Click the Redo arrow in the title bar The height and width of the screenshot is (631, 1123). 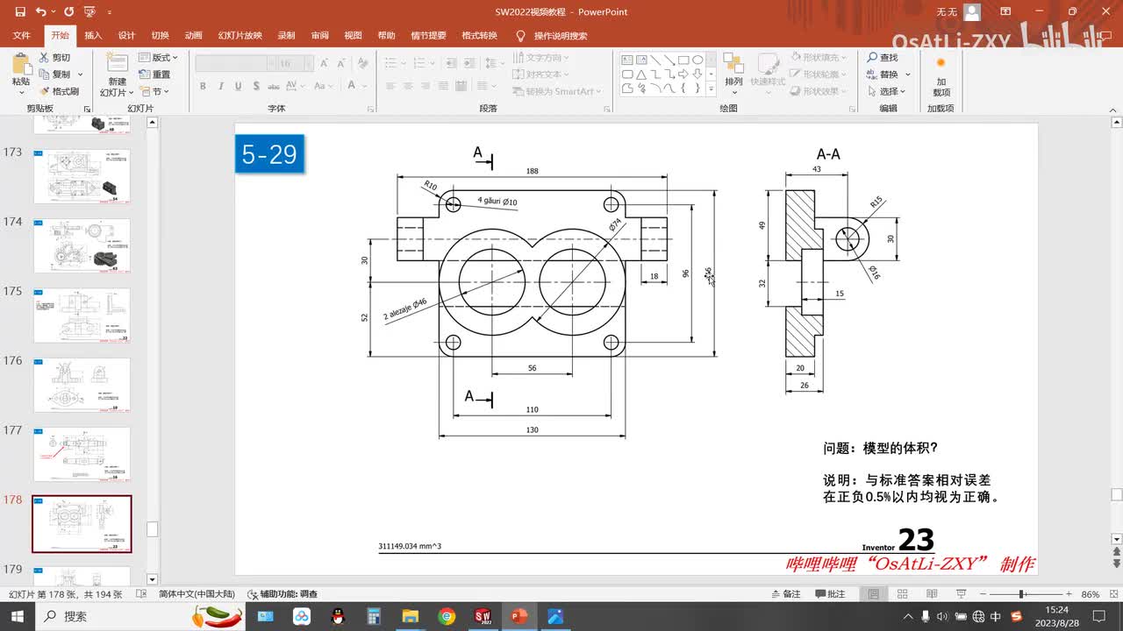pyautogui.click(x=68, y=12)
